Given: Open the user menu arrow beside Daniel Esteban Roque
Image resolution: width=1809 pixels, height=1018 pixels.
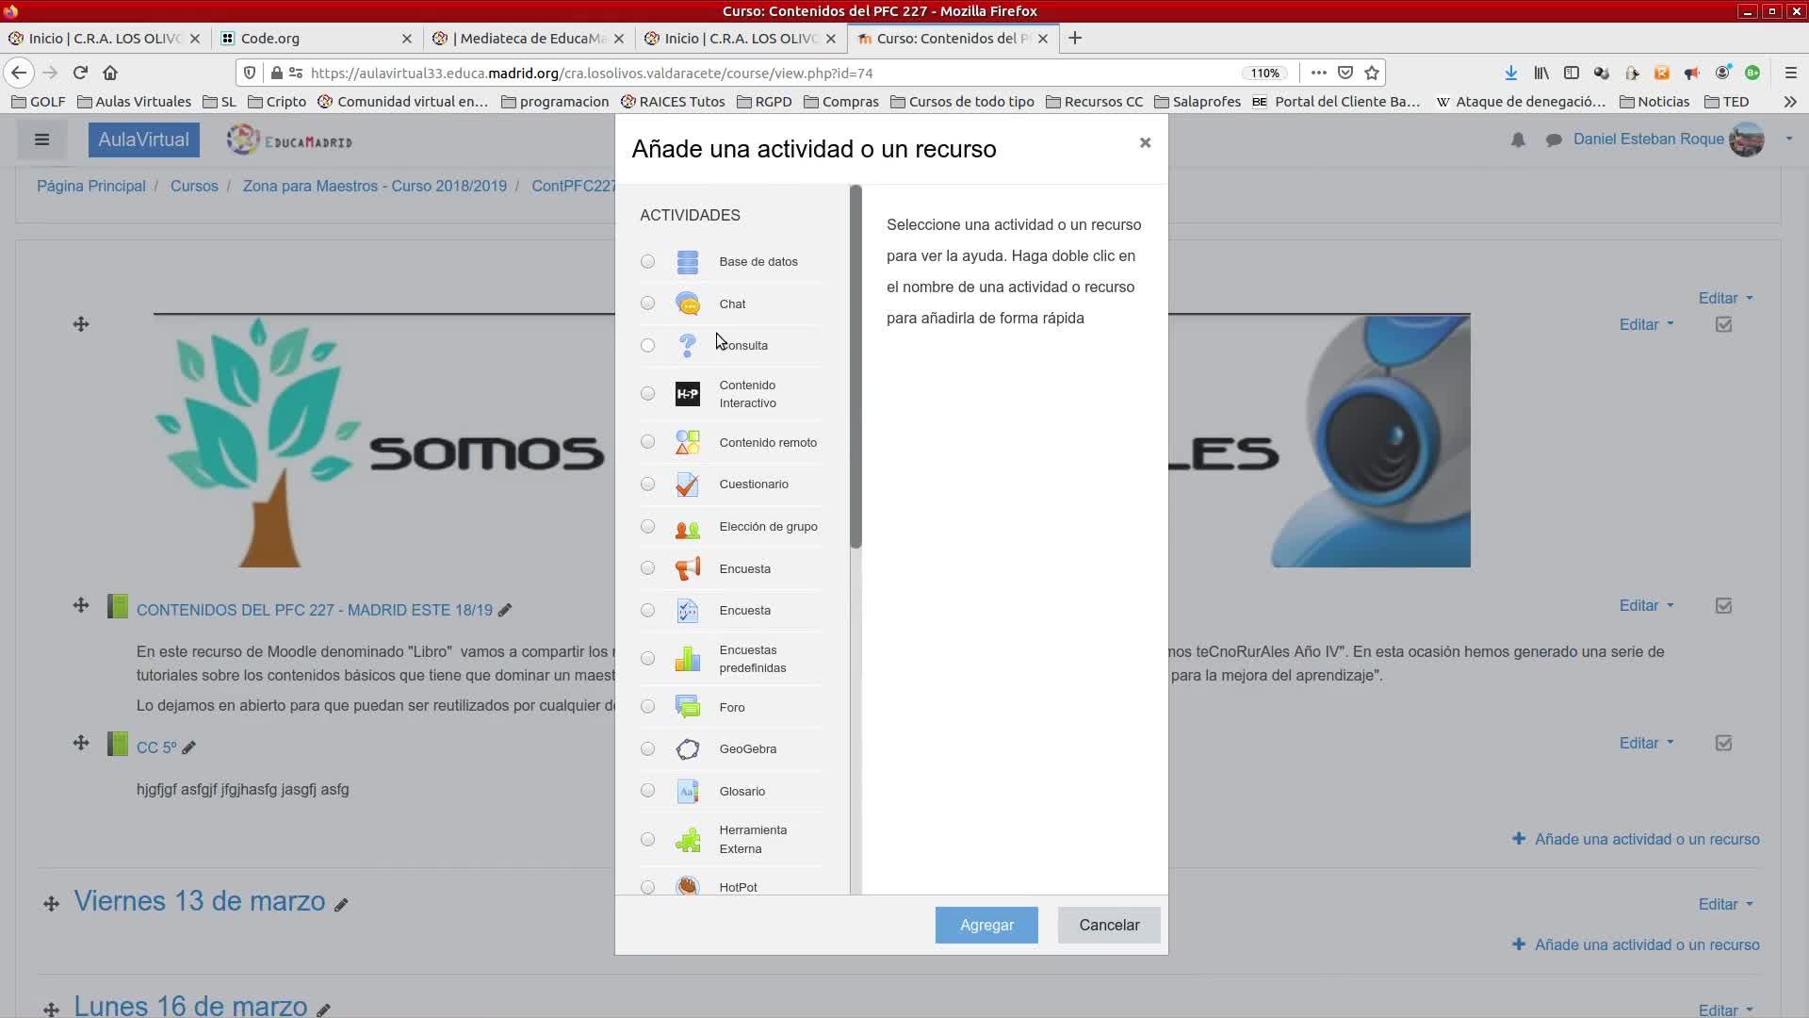Looking at the screenshot, I should click(x=1788, y=140).
